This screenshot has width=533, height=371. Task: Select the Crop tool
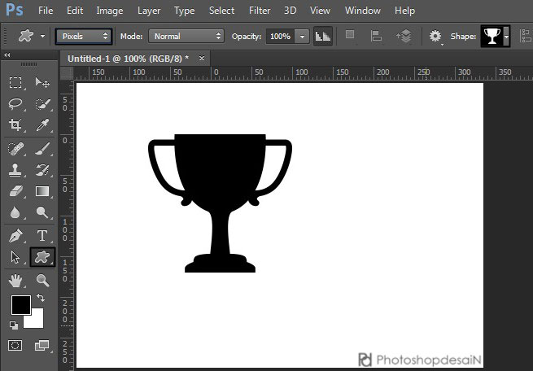15,125
